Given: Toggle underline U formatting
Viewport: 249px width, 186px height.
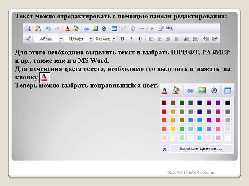Looking at the screenshot, I should point(140,39).
